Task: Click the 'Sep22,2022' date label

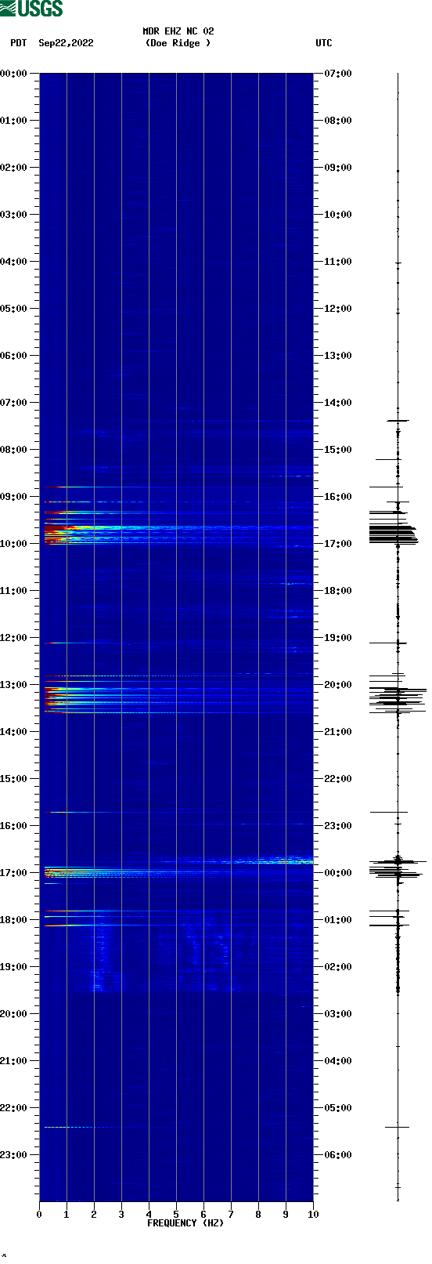Action: [66, 43]
